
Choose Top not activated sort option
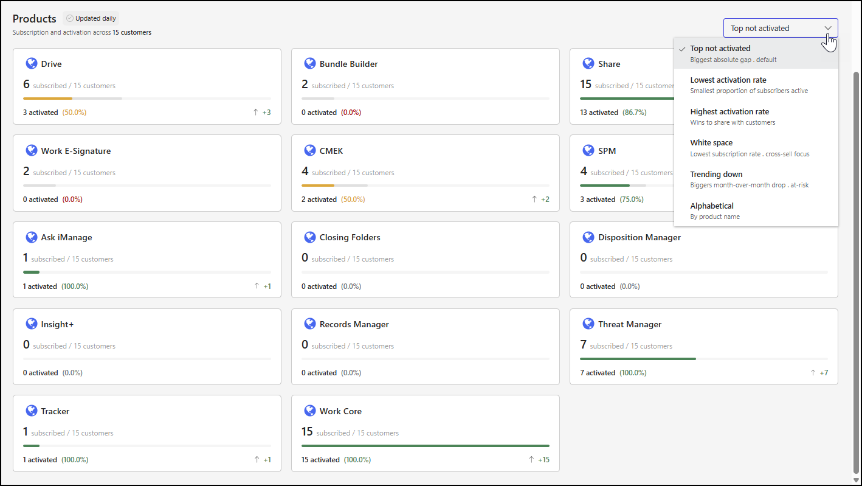756,54
